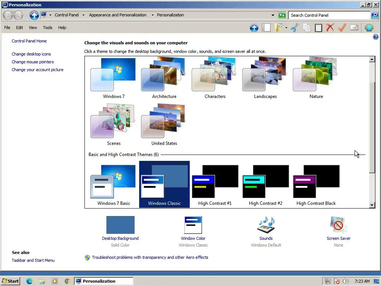Image resolution: width=381 pixels, height=286 pixels.
Task: Select the Architecture theme
Action: tap(164, 78)
